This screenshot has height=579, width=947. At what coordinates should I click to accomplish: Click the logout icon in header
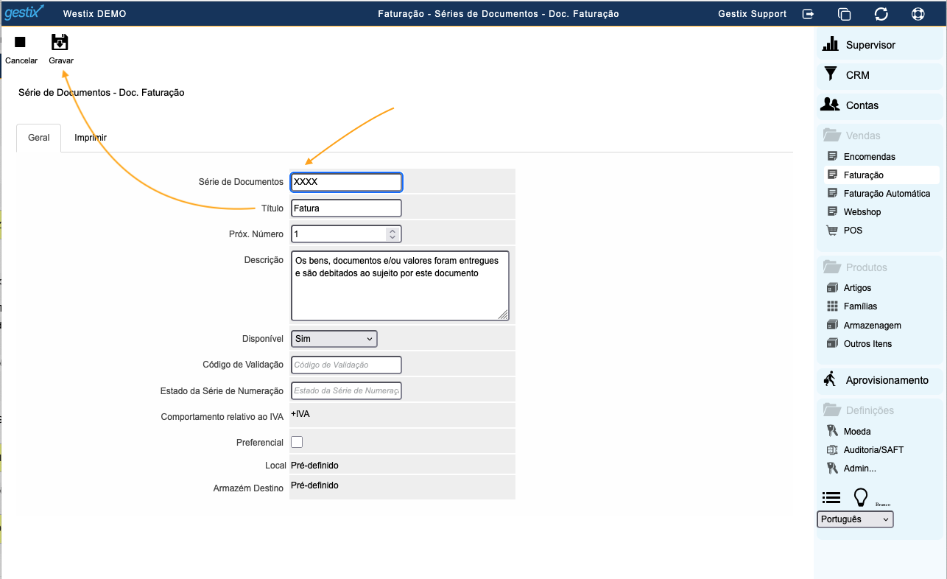[x=809, y=14]
